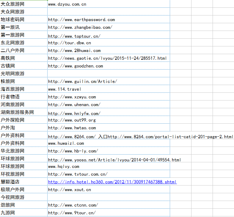The image size is (234, 217).
Task: Select the 第一旅游网 cell
Action: [x=23, y=35]
